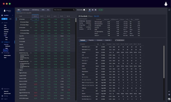Select the first layout view icon
The width and height of the screenshot is (171, 102).
click(89, 10)
